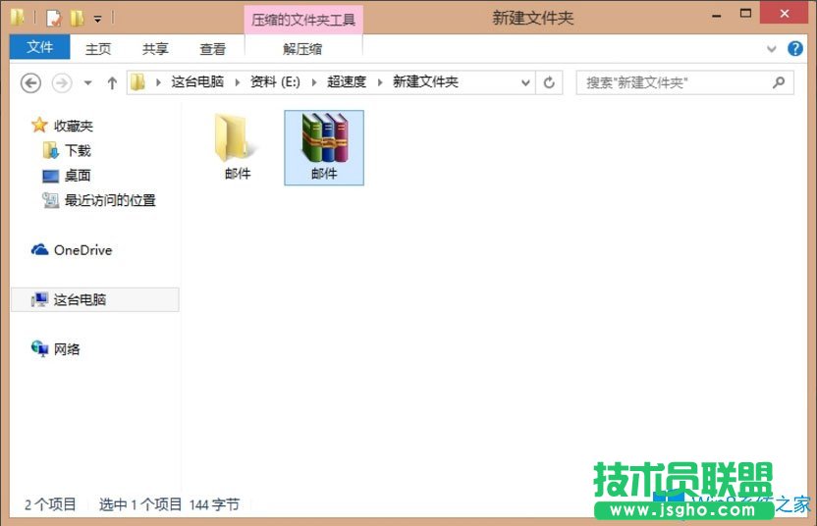
Task: Open the 邮件 yellow folder
Action: pos(237,147)
